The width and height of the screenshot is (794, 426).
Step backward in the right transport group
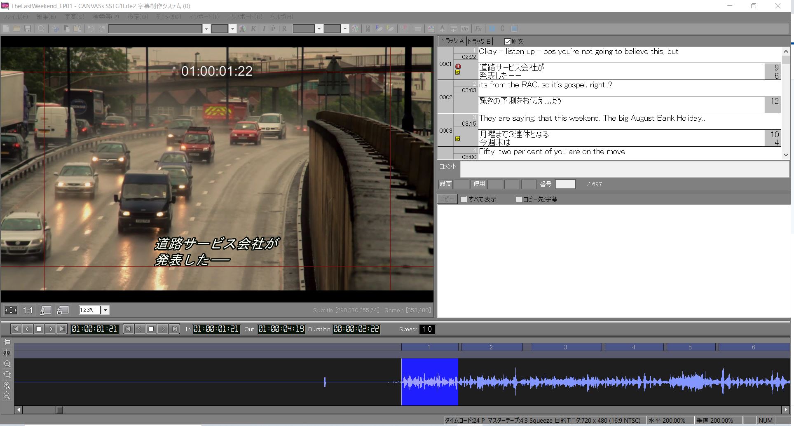point(140,329)
